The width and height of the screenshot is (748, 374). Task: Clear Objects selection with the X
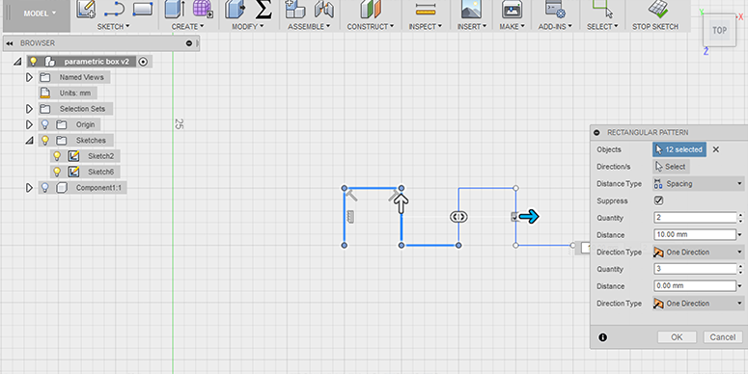pos(715,149)
